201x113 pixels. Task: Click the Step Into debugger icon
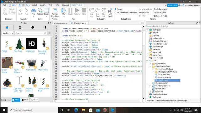pos(91,10)
